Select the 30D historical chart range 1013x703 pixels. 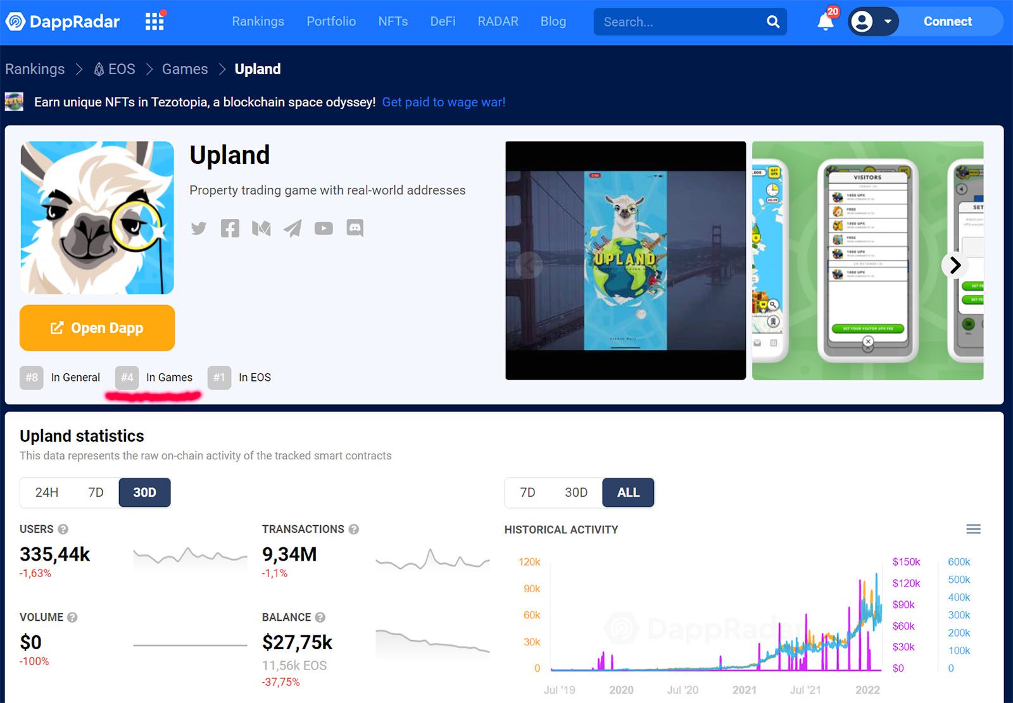(576, 492)
